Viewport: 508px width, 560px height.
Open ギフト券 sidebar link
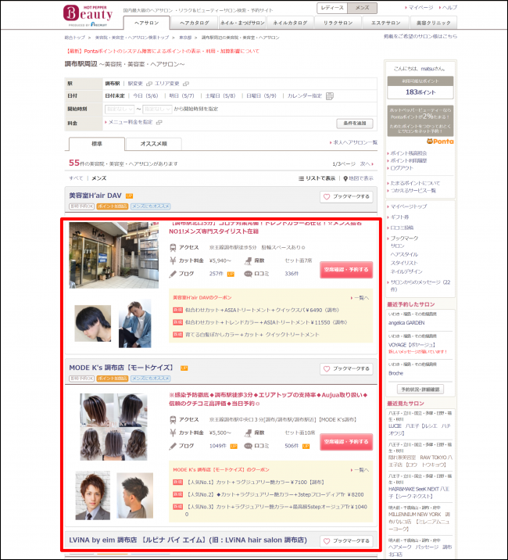point(398,217)
